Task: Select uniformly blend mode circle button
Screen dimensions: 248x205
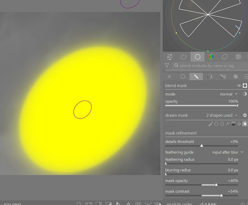Action: click(x=183, y=76)
